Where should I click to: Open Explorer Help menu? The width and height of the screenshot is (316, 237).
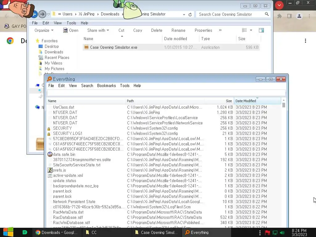(x=85, y=23)
